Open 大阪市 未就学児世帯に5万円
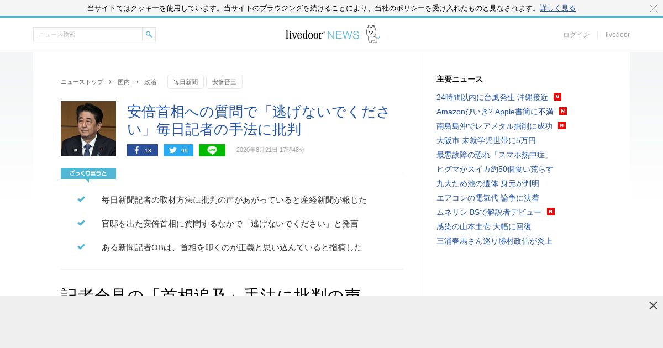 [486, 140]
